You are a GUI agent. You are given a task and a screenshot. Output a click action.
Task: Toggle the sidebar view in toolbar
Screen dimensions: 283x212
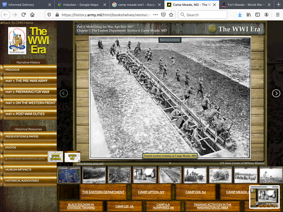pos(258,15)
